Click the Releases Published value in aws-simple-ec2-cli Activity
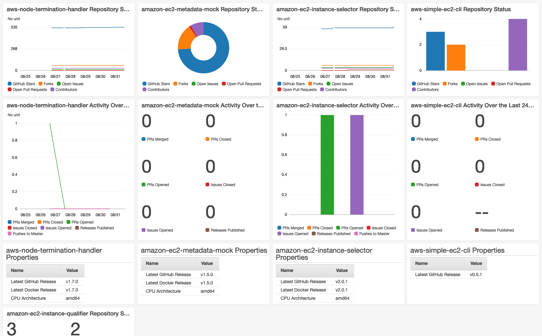 pos(482,213)
